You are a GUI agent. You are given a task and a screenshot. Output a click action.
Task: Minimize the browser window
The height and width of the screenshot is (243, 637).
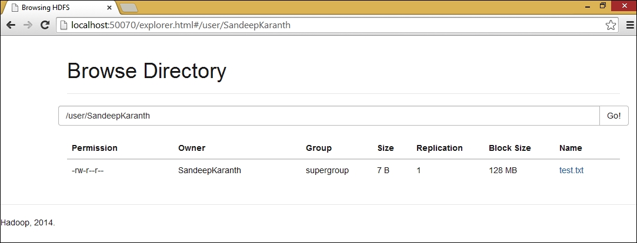pyautogui.click(x=588, y=6)
